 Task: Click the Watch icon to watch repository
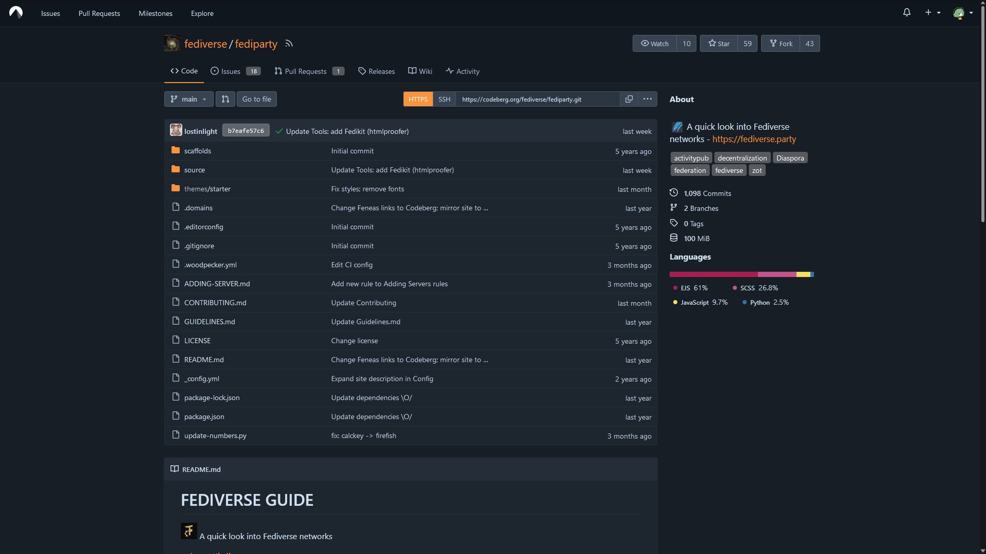pyautogui.click(x=654, y=43)
